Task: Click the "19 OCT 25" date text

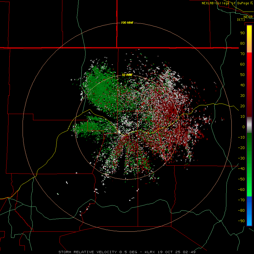Action: click(169, 252)
